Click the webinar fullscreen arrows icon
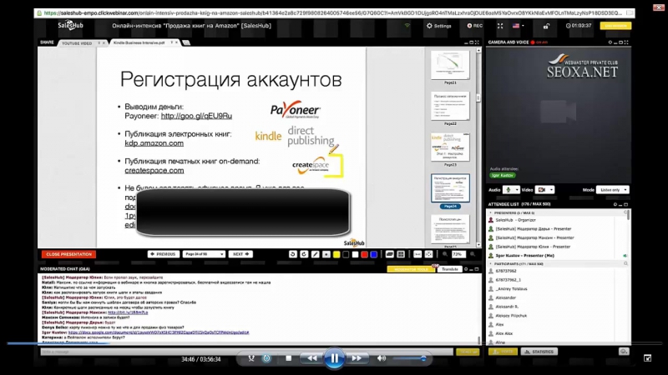668x375 pixels. click(x=500, y=26)
